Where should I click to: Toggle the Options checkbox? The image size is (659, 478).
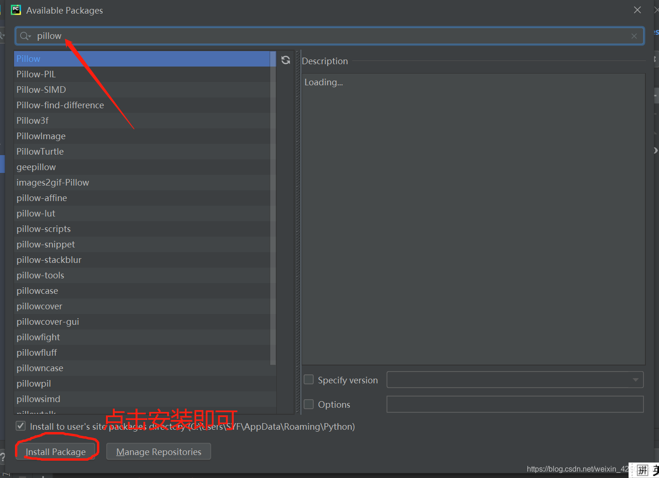pos(309,404)
